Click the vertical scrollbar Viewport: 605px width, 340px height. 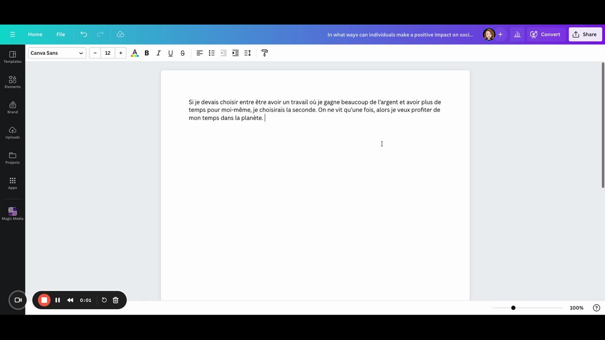point(603,125)
